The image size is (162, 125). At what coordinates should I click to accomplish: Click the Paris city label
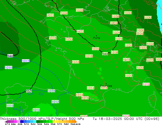97,38
